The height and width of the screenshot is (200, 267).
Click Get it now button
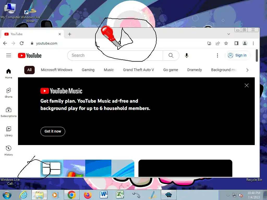(53, 132)
